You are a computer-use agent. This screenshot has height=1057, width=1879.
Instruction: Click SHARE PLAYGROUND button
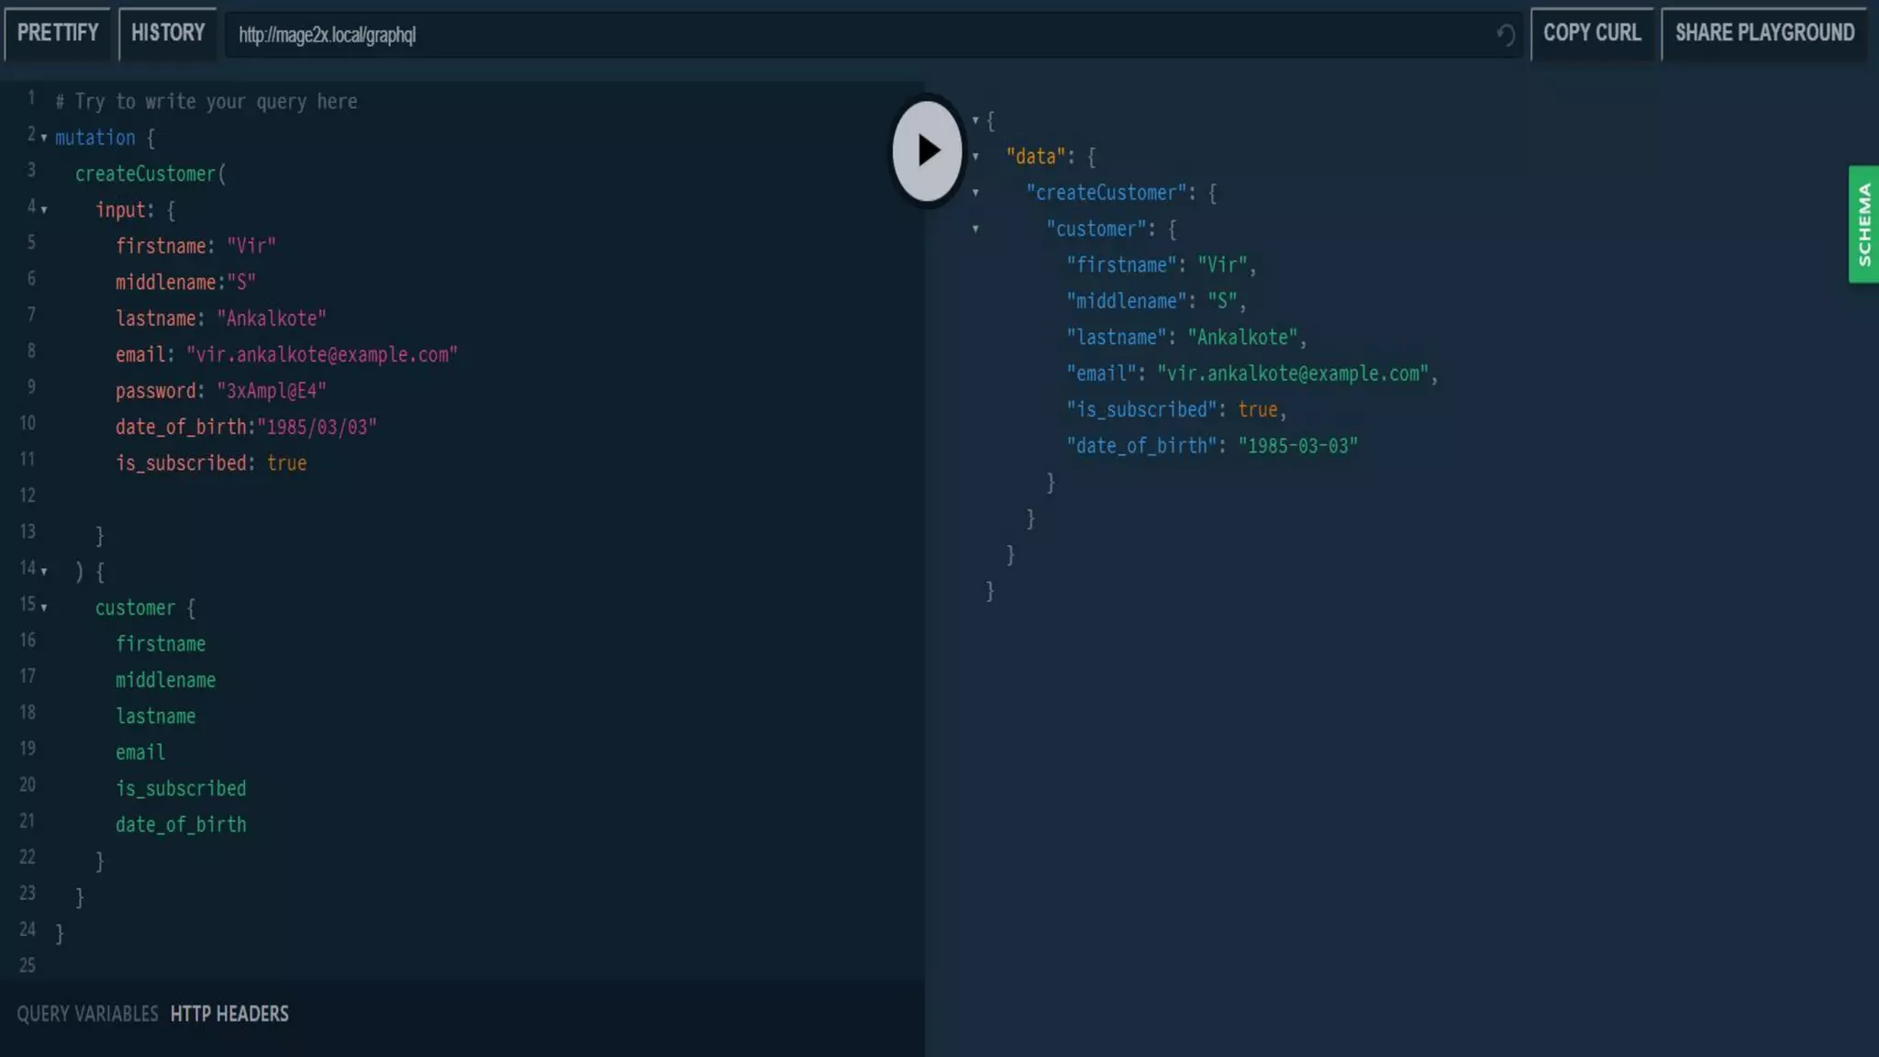click(x=1764, y=33)
